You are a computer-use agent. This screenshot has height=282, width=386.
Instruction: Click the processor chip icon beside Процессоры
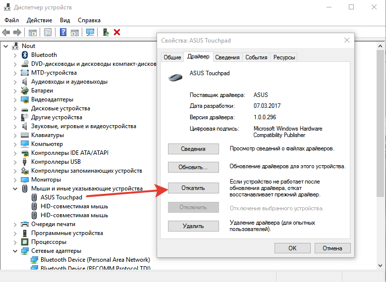coord(25,242)
